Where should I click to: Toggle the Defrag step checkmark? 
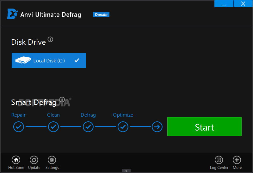point(88,127)
